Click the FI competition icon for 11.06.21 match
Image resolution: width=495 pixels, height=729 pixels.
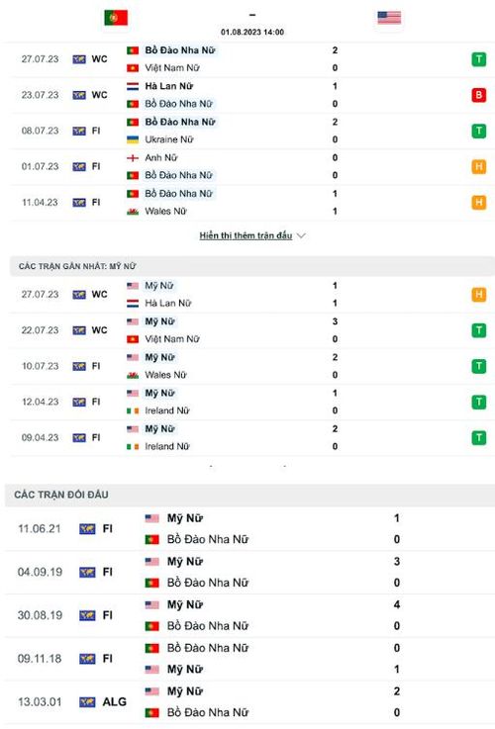(87, 529)
